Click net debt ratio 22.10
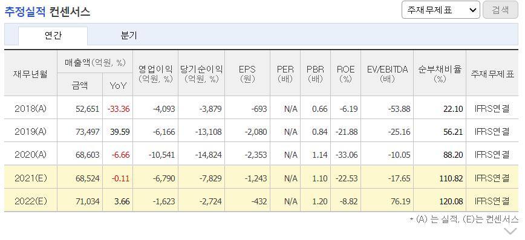Image resolution: width=525 pixels, height=240 pixels. (x=454, y=109)
